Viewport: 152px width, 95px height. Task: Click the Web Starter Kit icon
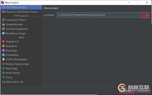pyautogui.click(x=3, y=82)
